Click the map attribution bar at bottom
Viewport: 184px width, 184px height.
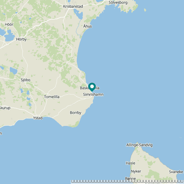click(127, 182)
